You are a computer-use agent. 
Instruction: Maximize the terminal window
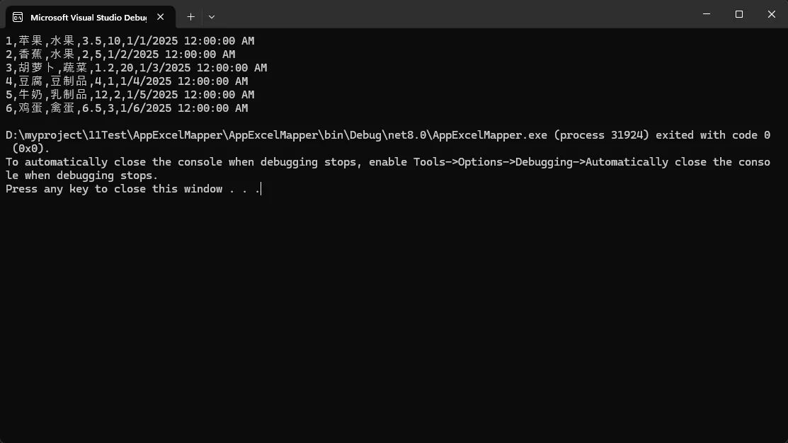pyautogui.click(x=739, y=14)
